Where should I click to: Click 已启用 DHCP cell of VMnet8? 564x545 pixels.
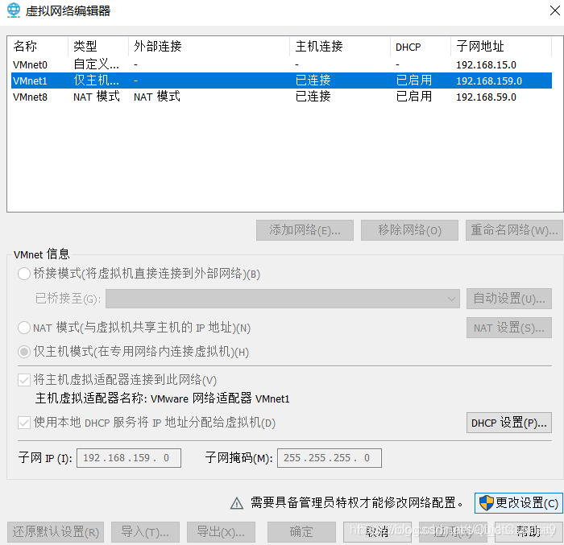(x=414, y=97)
